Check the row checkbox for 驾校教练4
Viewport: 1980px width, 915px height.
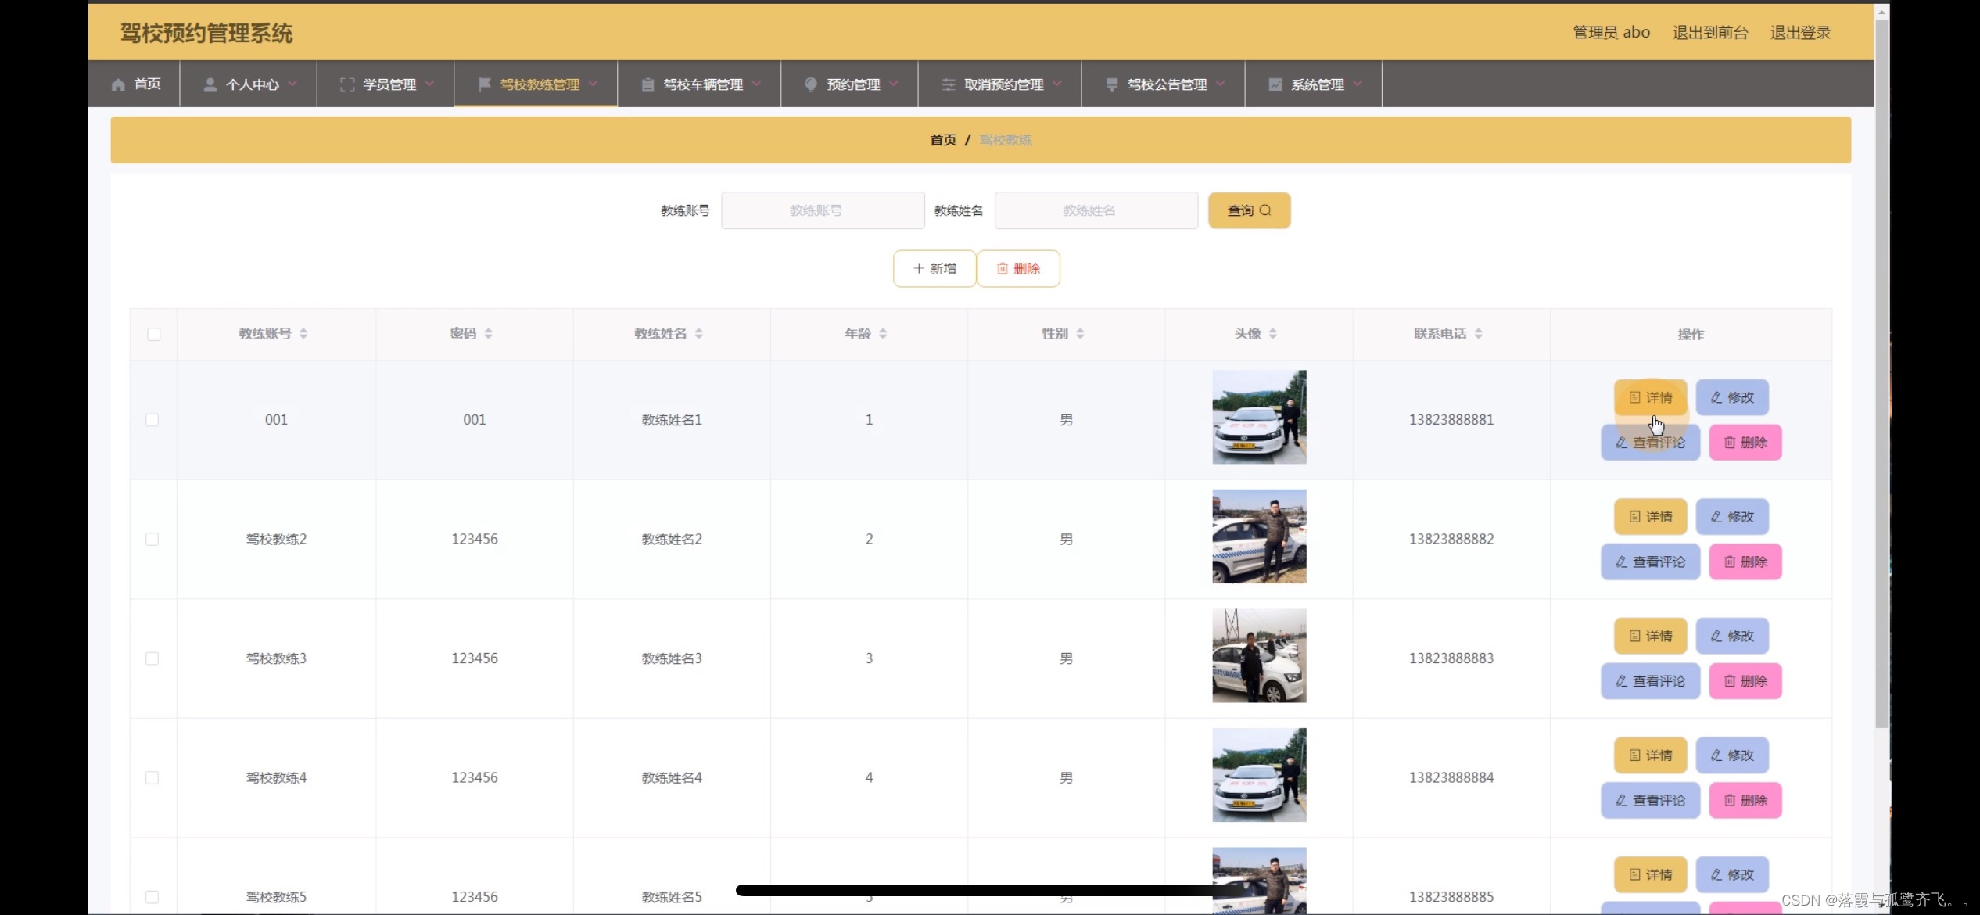point(152,778)
